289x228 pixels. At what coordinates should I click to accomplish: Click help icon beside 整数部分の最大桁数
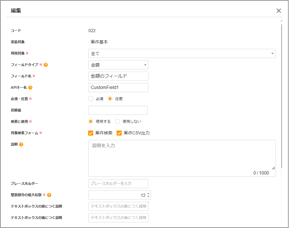pyautogui.click(x=49, y=195)
